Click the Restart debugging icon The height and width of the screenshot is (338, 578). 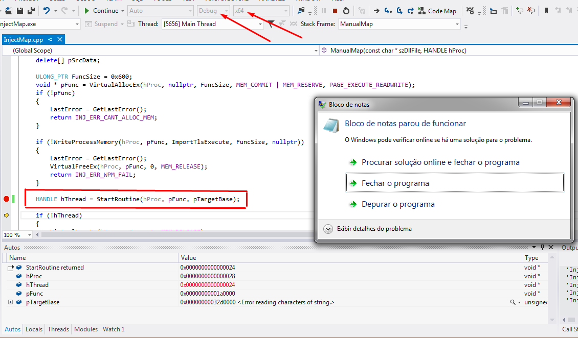(346, 11)
